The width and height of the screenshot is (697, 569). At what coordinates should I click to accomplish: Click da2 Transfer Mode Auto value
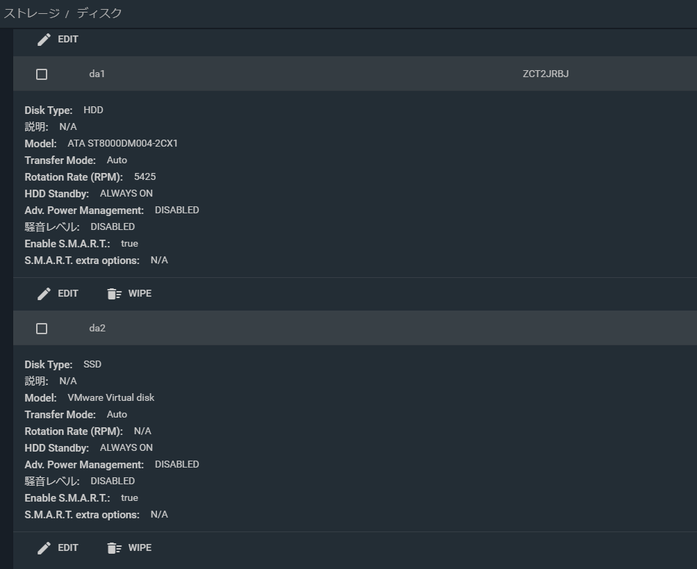point(117,414)
